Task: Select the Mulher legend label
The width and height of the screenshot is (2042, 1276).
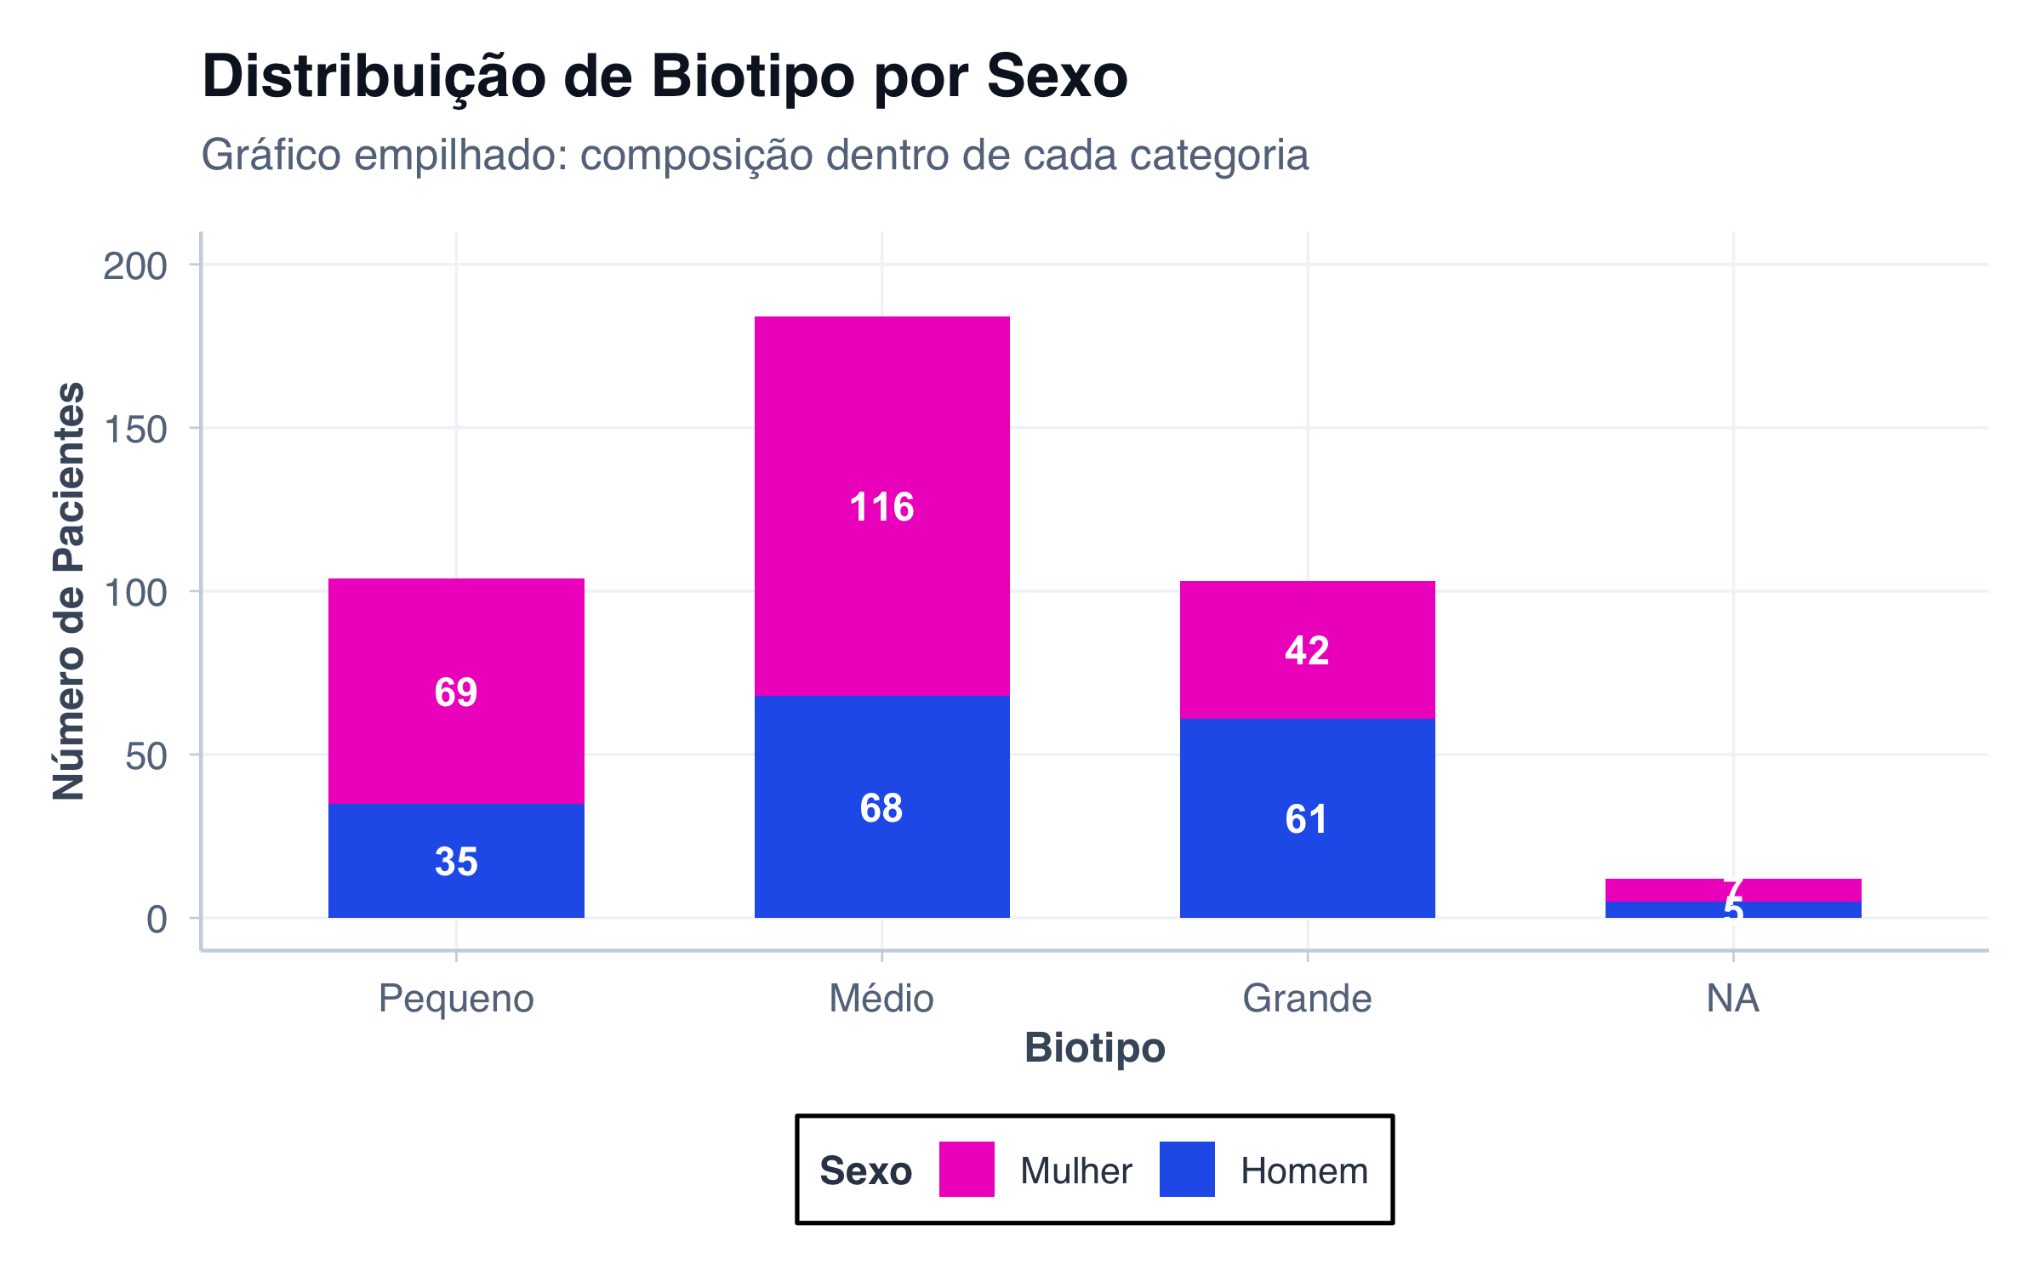Action: coord(1075,1171)
